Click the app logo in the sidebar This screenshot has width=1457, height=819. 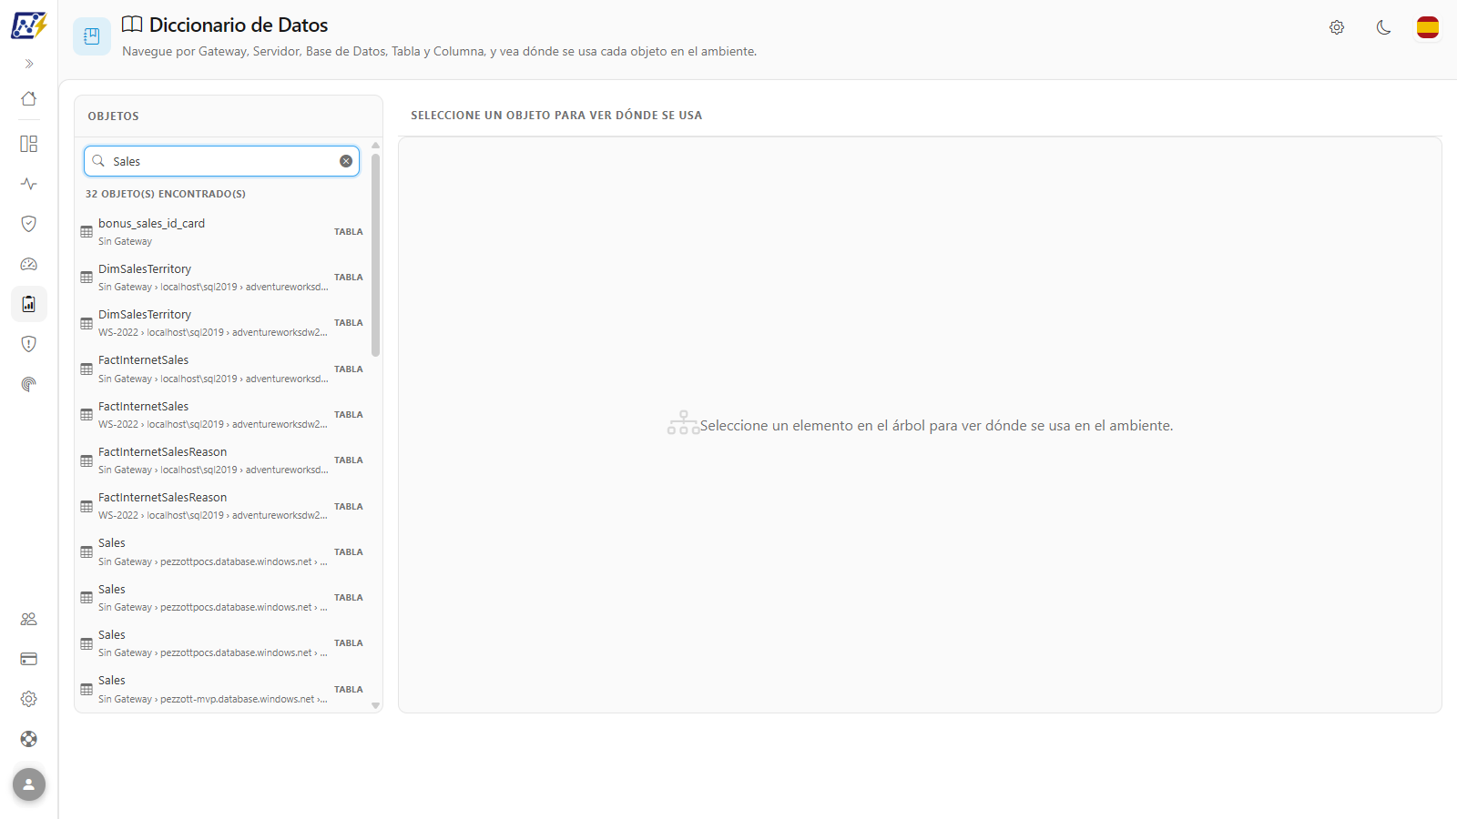pyautogui.click(x=28, y=25)
